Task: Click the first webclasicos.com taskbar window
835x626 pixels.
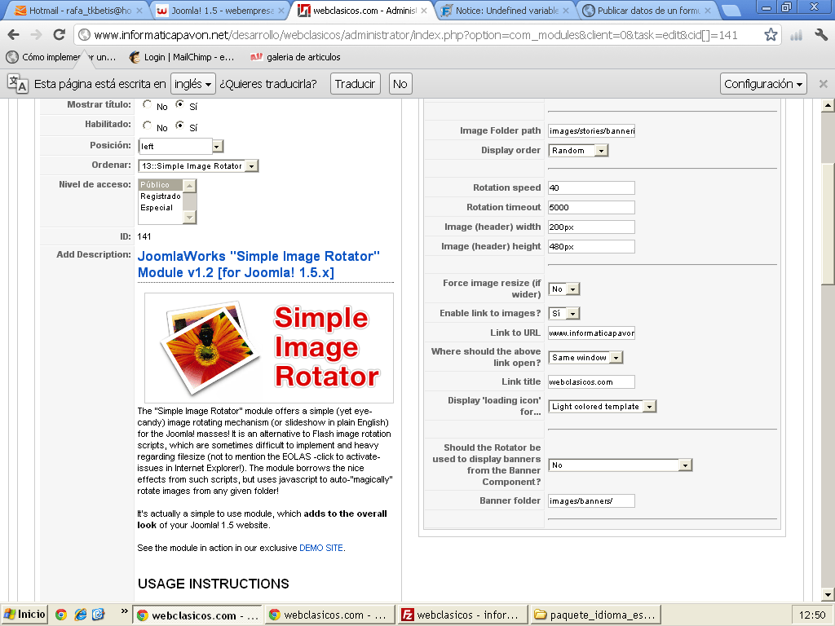Action: (x=197, y=615)
